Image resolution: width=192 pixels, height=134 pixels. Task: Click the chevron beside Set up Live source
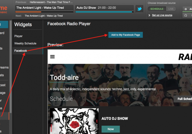coord(149,15)
